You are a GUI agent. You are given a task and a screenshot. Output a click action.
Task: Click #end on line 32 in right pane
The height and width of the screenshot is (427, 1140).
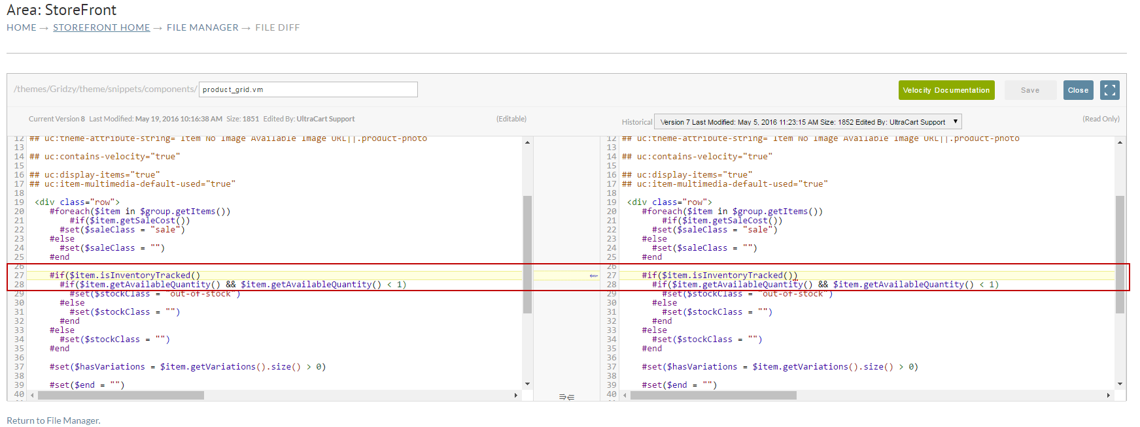click(662, 321)
